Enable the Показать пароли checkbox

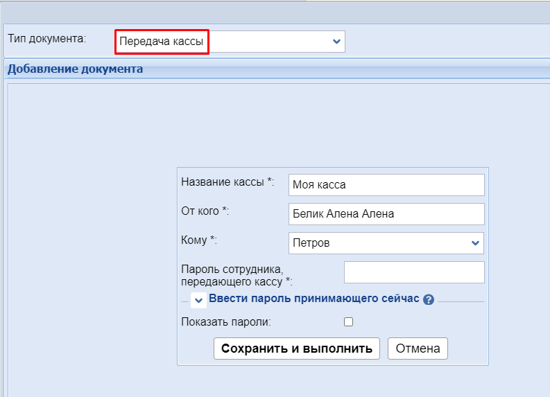(348, 321)
